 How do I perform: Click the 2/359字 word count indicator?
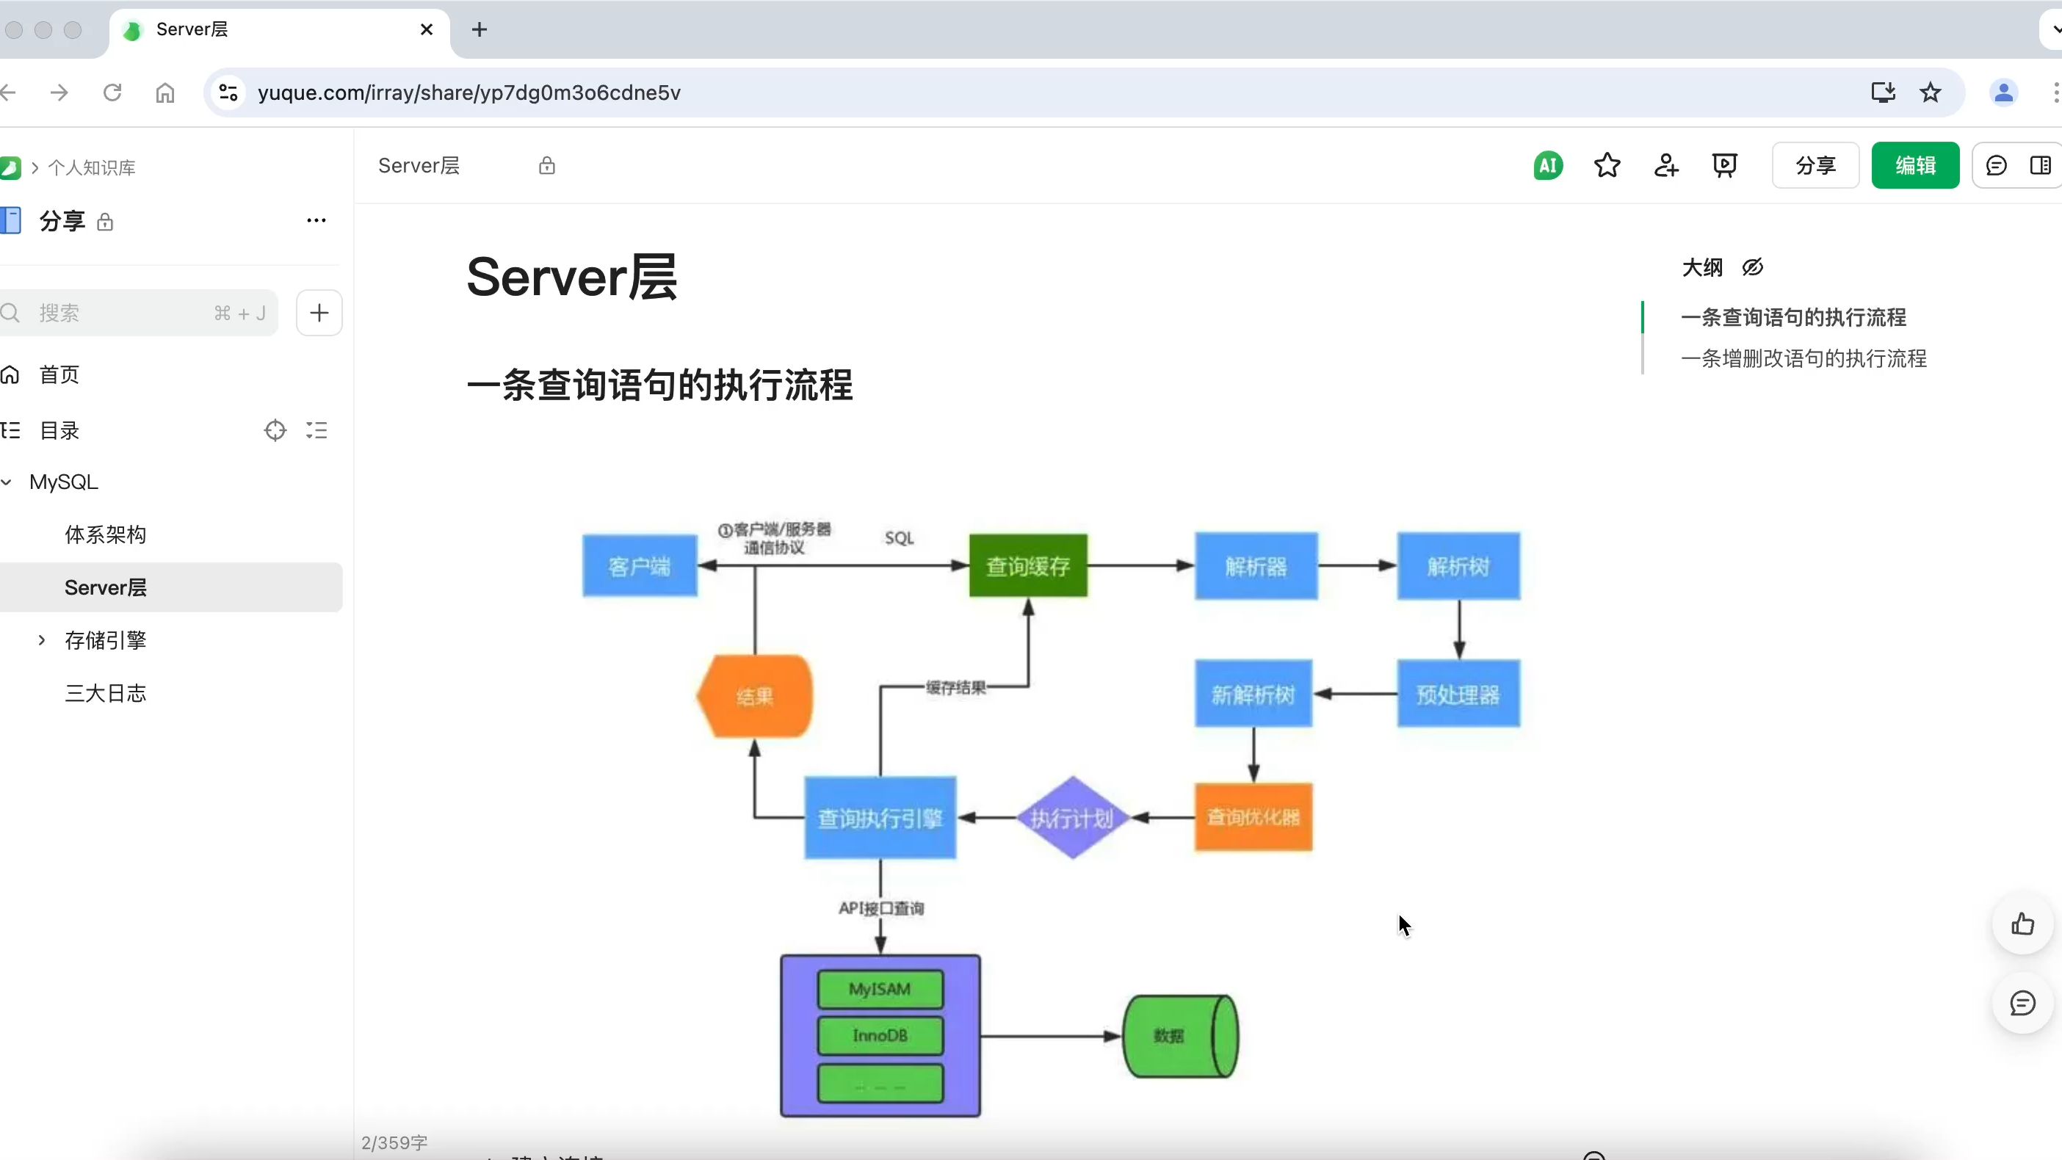(x=394, y=1142)
